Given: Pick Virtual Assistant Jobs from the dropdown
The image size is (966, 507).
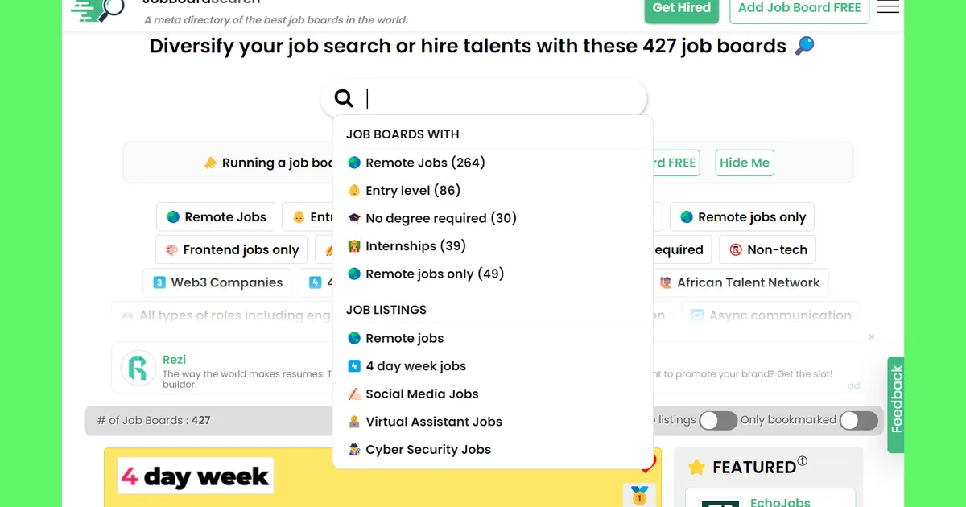Looking at the screenshot, I should click(434, 421).
